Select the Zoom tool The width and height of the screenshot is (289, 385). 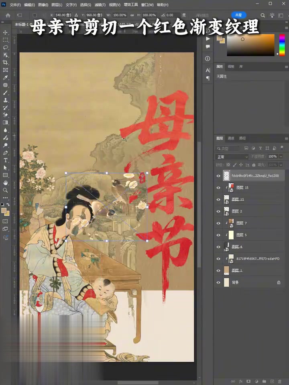tap(5, 190)
